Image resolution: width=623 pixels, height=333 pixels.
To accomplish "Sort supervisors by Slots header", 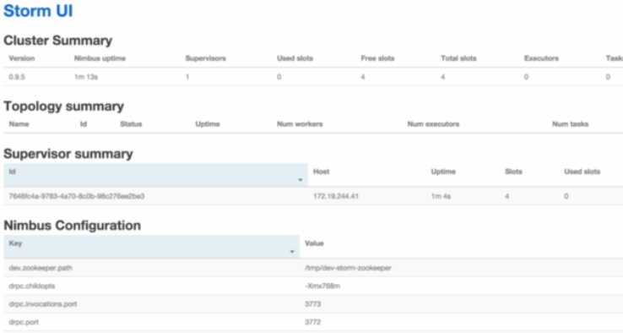I will click(x=513, y=172).
